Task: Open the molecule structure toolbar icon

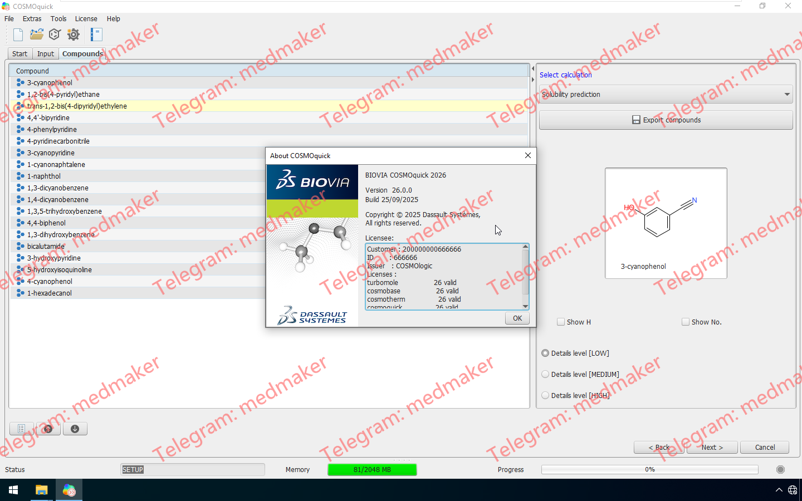Action: pos(55,35)
